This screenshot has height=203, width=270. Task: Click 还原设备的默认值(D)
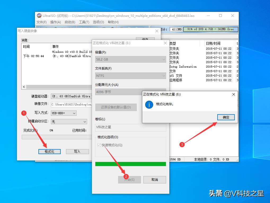[116, 107]
